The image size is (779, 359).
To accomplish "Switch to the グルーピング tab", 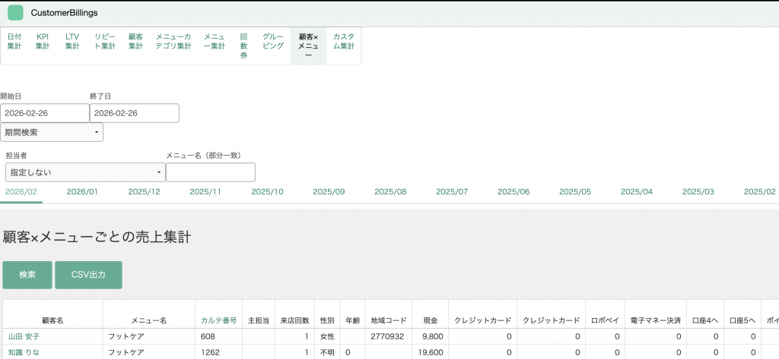I will tap(273, 41).
